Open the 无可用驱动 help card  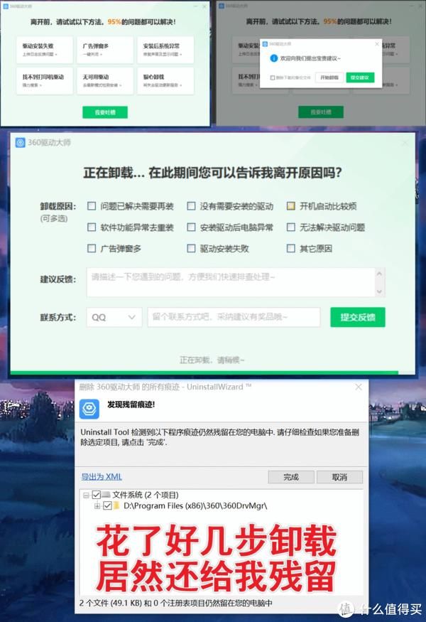pyautogui.click(x=105, y=80)
